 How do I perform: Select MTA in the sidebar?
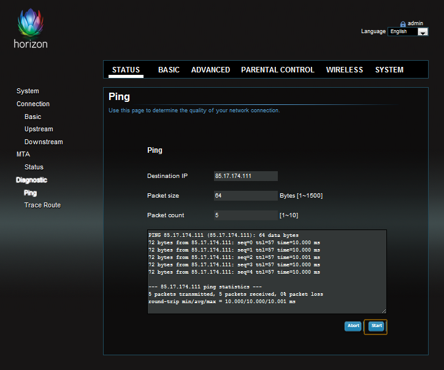click(23, 154)
